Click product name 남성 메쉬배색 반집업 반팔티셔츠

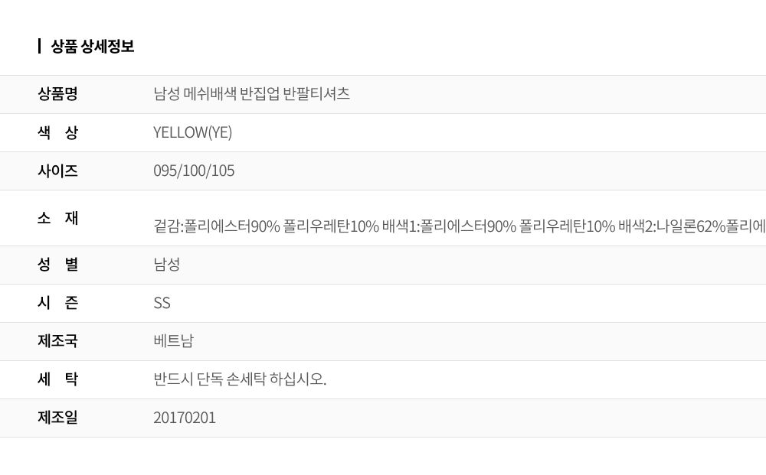[251, 93]
